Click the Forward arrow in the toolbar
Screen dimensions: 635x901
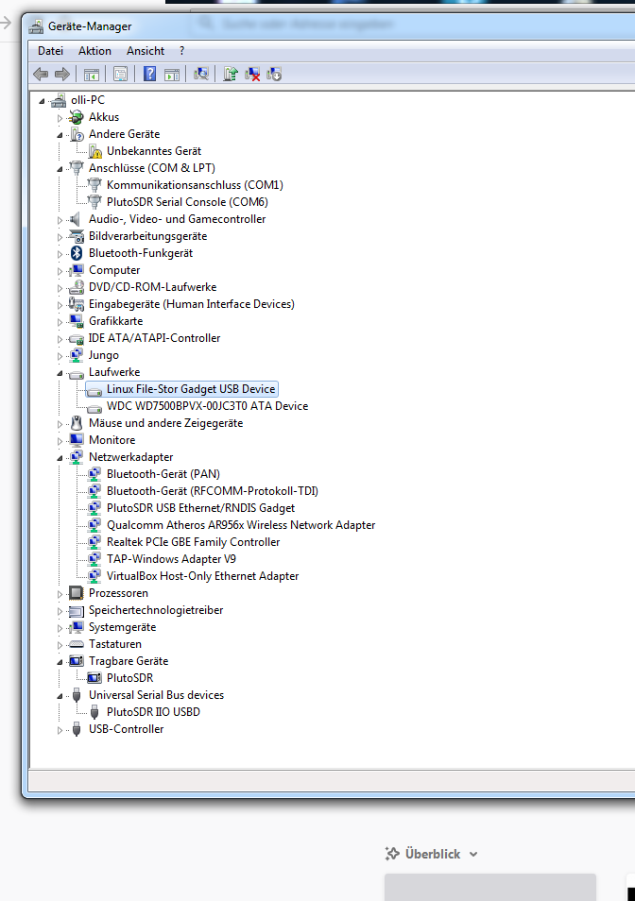click(x=62, y=74)
